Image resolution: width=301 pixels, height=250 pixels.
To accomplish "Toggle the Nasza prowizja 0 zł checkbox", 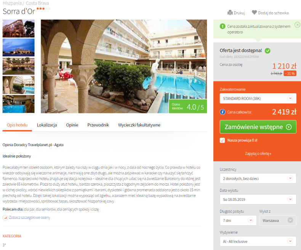I will pyautogui.click(x=222, y=140).
